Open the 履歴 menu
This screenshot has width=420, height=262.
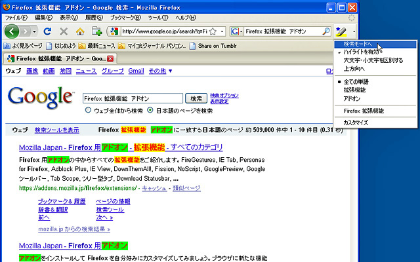tap(94, 18)
